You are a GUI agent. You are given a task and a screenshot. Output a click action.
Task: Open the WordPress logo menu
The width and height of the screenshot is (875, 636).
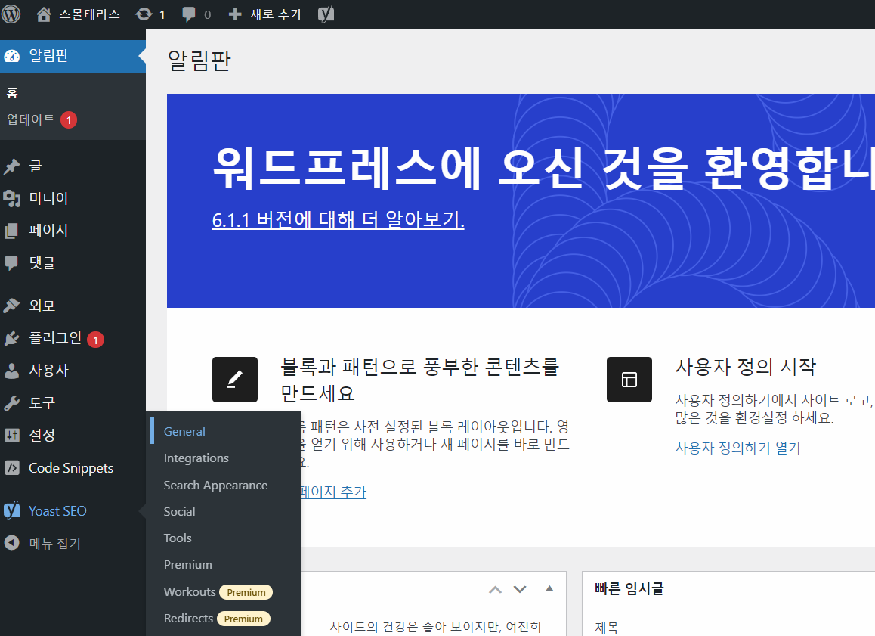click(11, 14)
